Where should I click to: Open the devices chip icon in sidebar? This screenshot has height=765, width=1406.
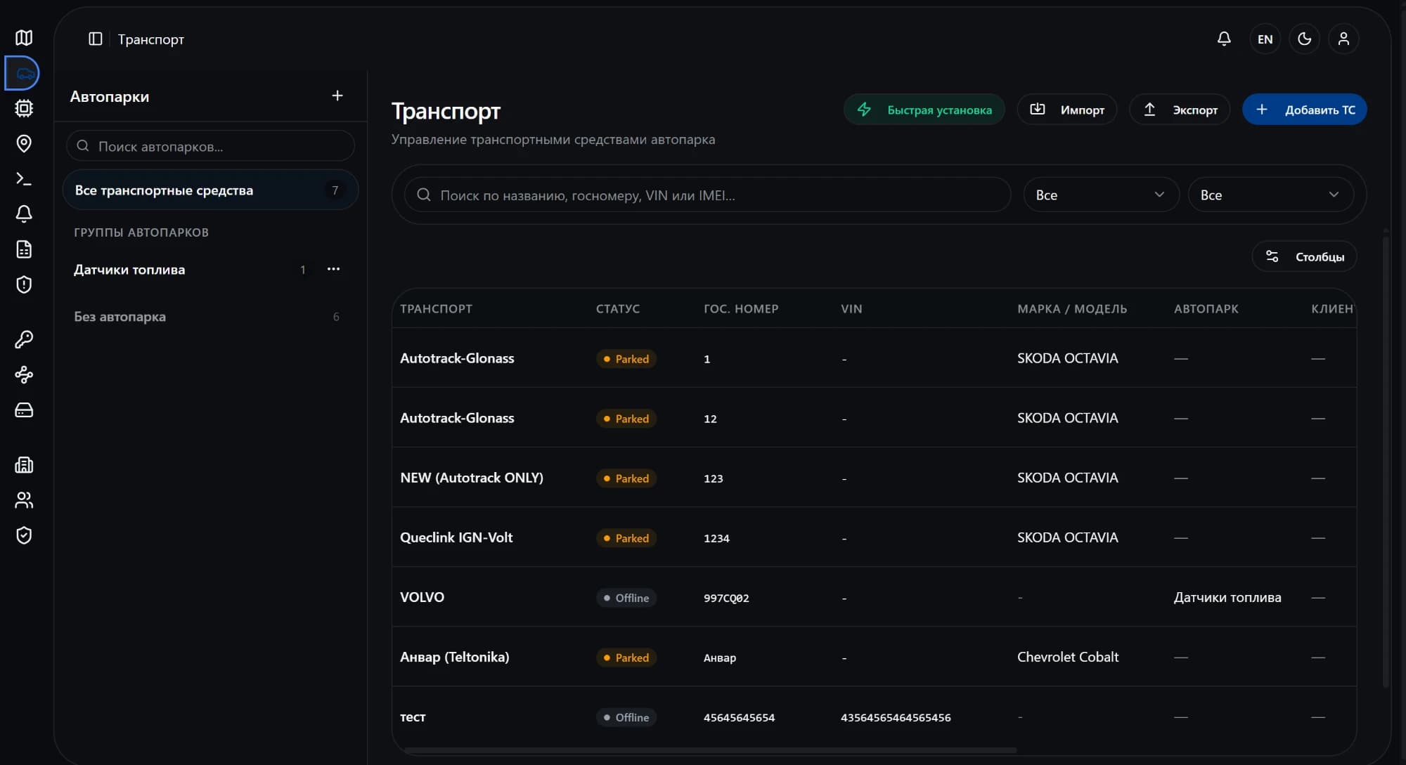24,108
